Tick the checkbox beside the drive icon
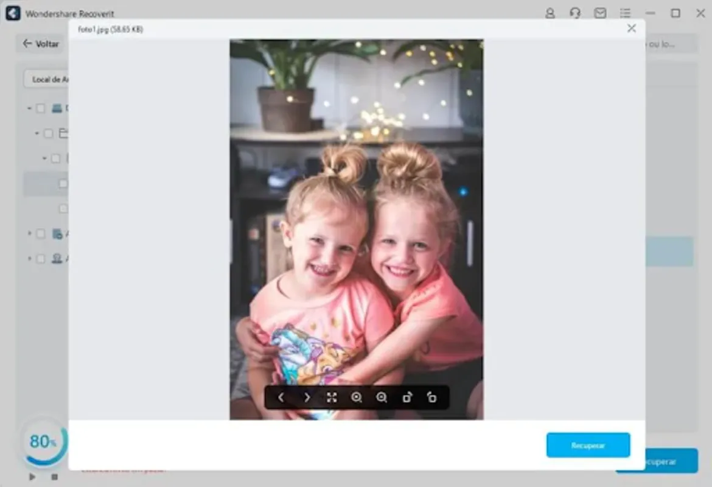The width and height of the screenshot is (712, 487). (x=40, y=108)
